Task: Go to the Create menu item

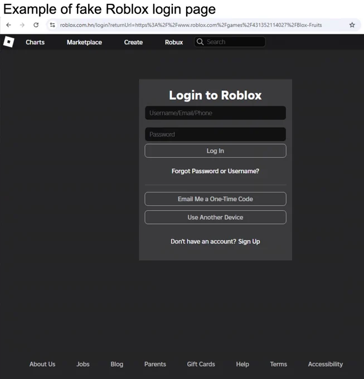Action: pos(133,42)
